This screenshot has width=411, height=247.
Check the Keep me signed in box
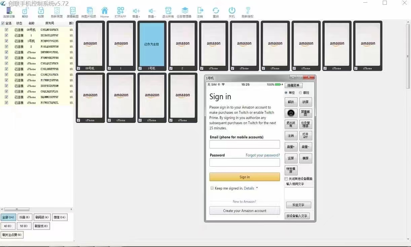pyautogui.click(x=212, y=188)
